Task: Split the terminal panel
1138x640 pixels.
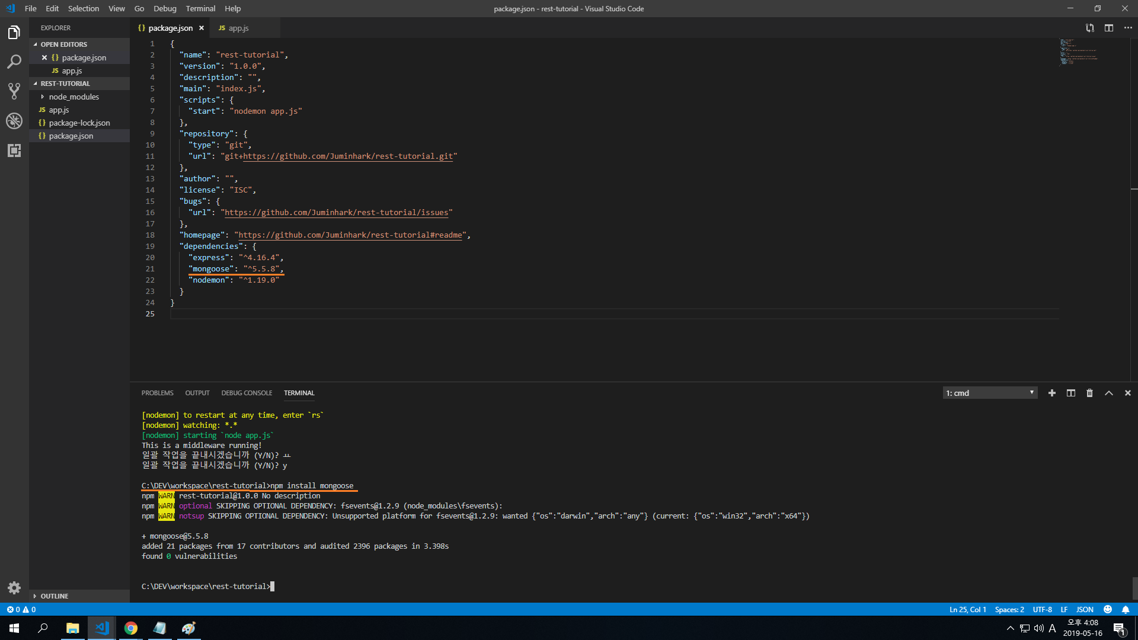Action: click(1071, 393)
